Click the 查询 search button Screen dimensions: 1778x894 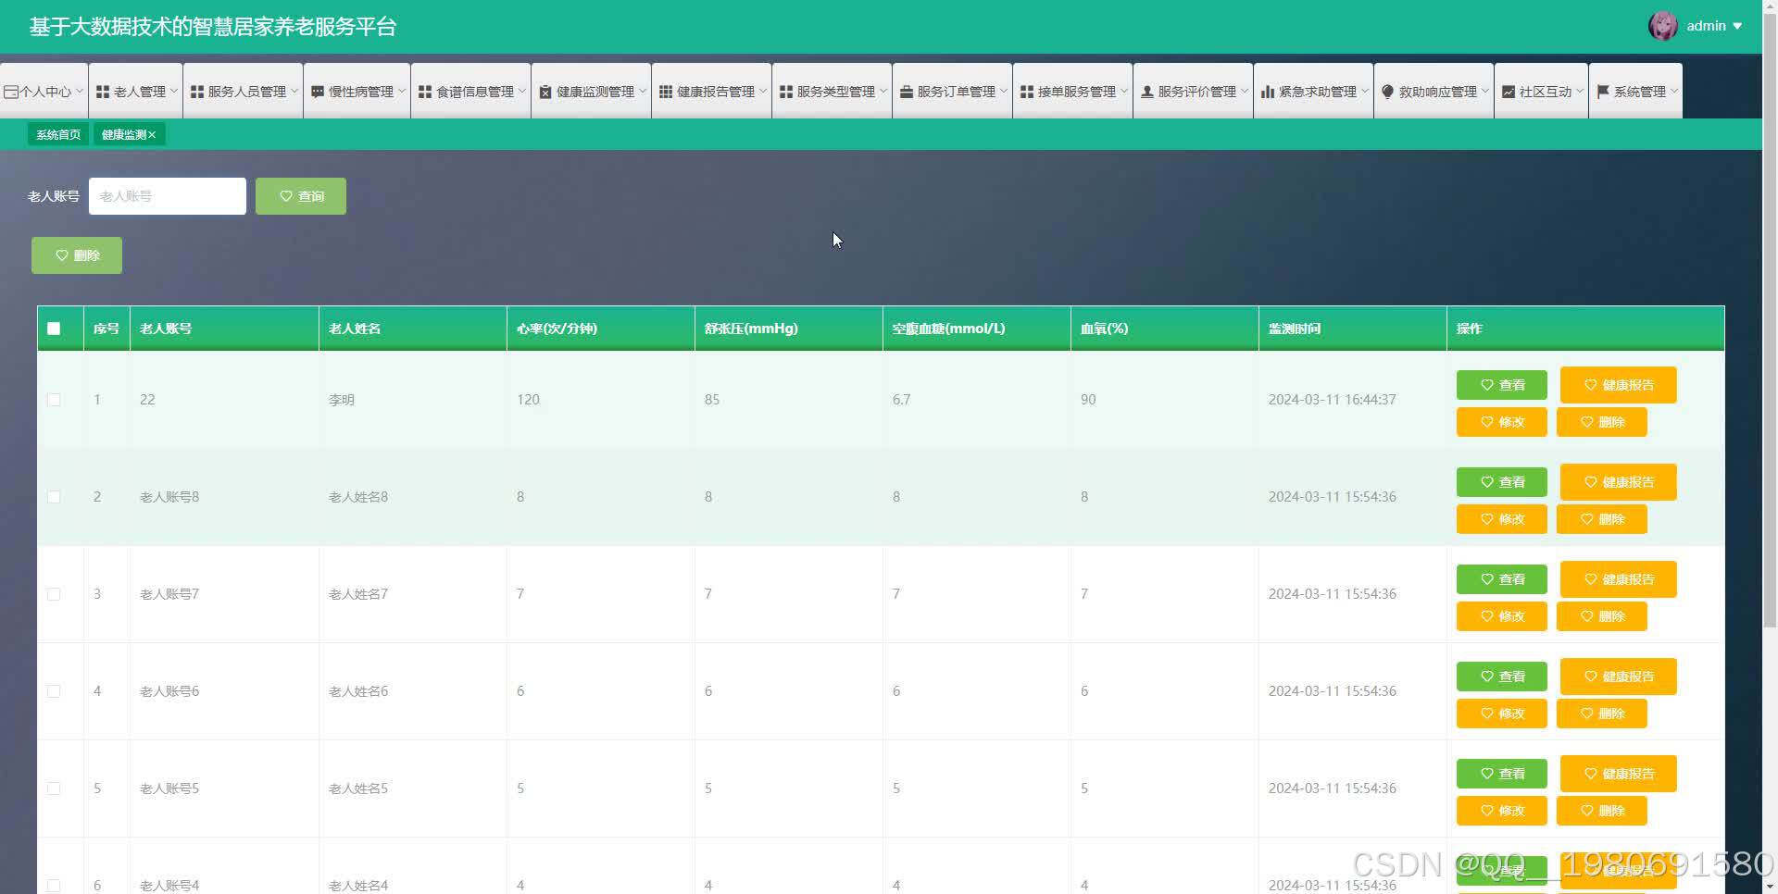(301, 196)
